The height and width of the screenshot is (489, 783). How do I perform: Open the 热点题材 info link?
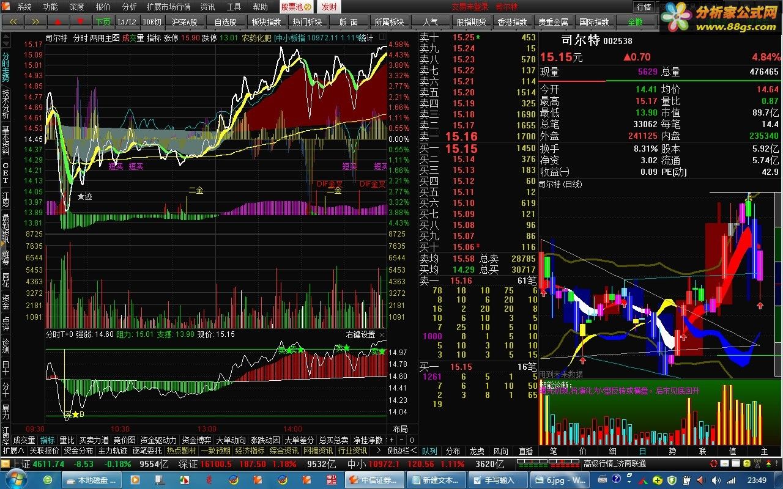(182, 451)
